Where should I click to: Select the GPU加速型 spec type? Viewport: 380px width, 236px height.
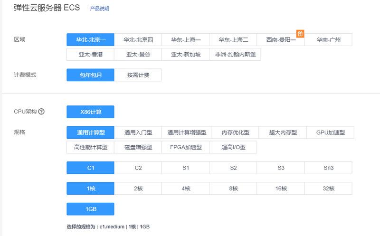click(x=330, y=132)
